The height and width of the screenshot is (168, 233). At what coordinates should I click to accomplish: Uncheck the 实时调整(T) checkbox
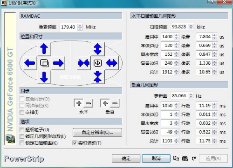[x=75, y=143]
